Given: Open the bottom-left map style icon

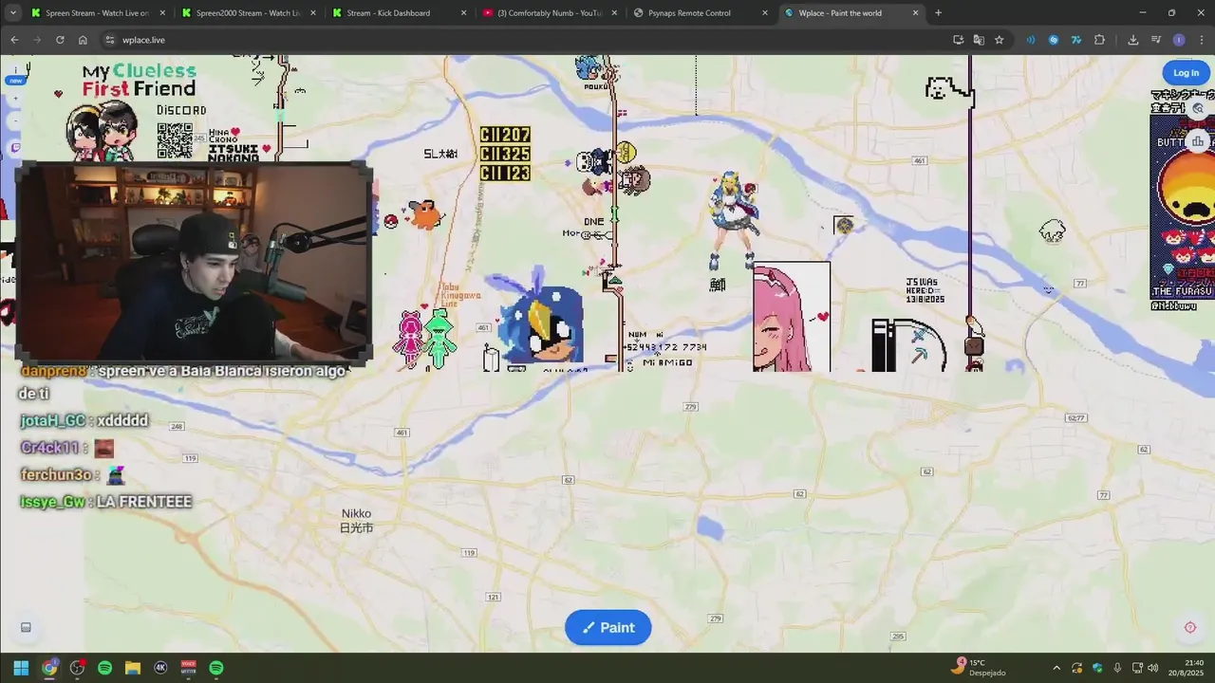Looking at the screenshot, I should 26,627.
